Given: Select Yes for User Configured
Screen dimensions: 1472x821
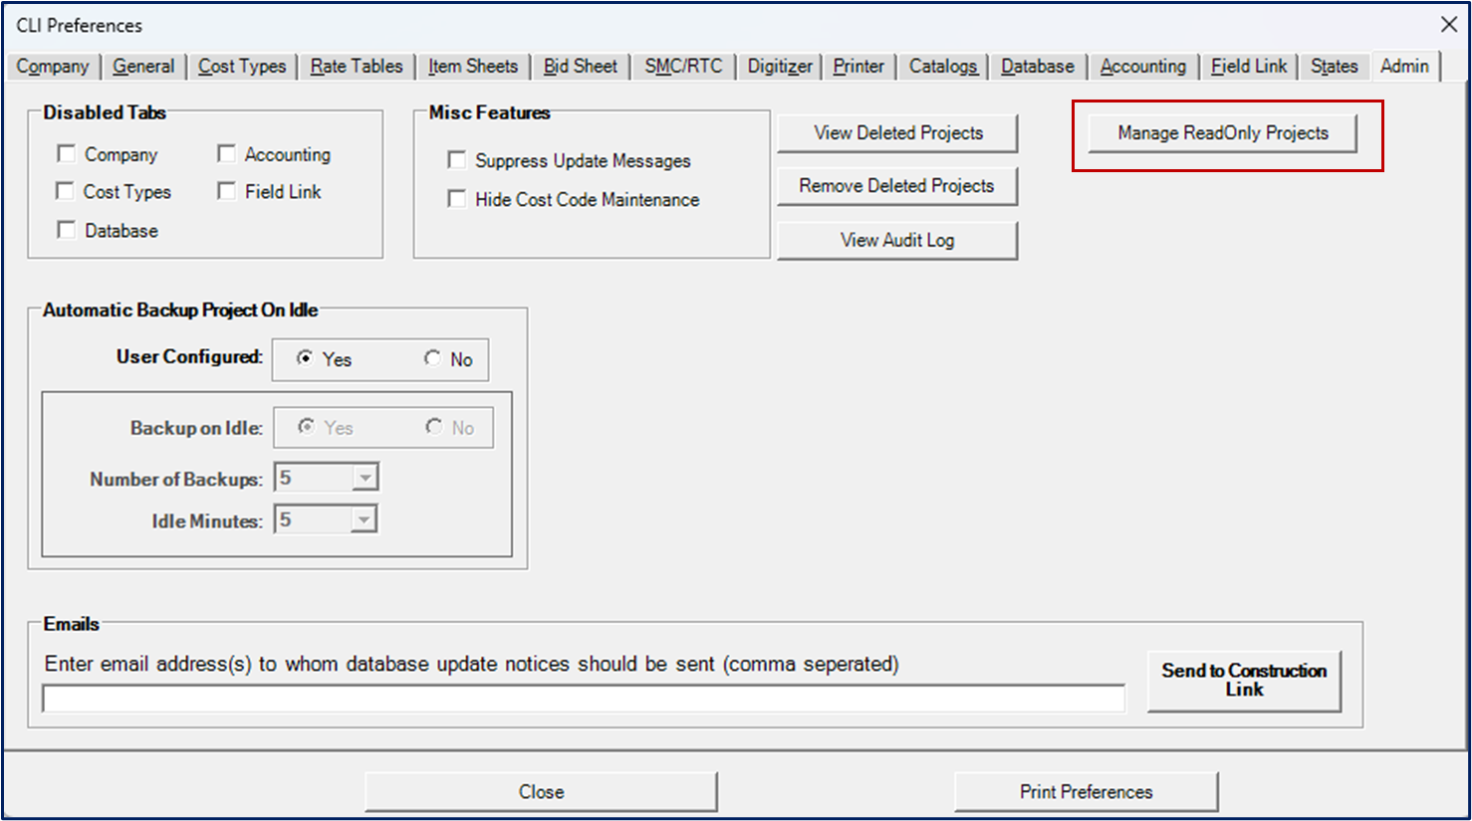Looking at the screenshot, I should [x=305, y=359].
